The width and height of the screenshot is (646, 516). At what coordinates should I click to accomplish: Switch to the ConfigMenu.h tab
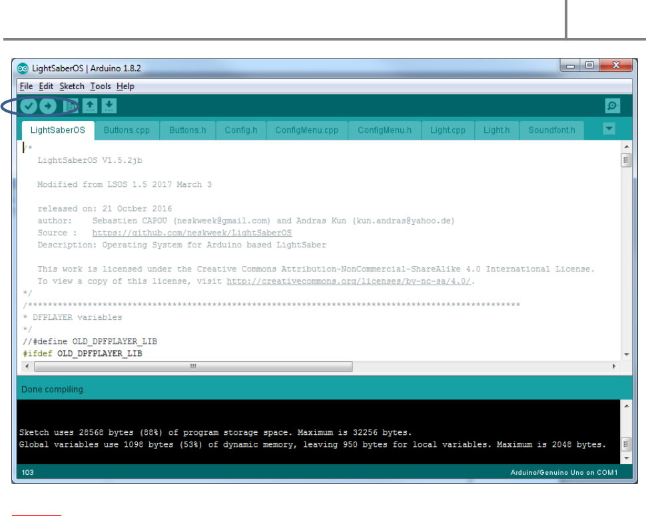pos(384,130)
